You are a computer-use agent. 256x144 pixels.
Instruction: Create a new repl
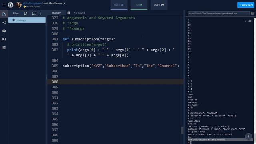[x=246, y=5]
